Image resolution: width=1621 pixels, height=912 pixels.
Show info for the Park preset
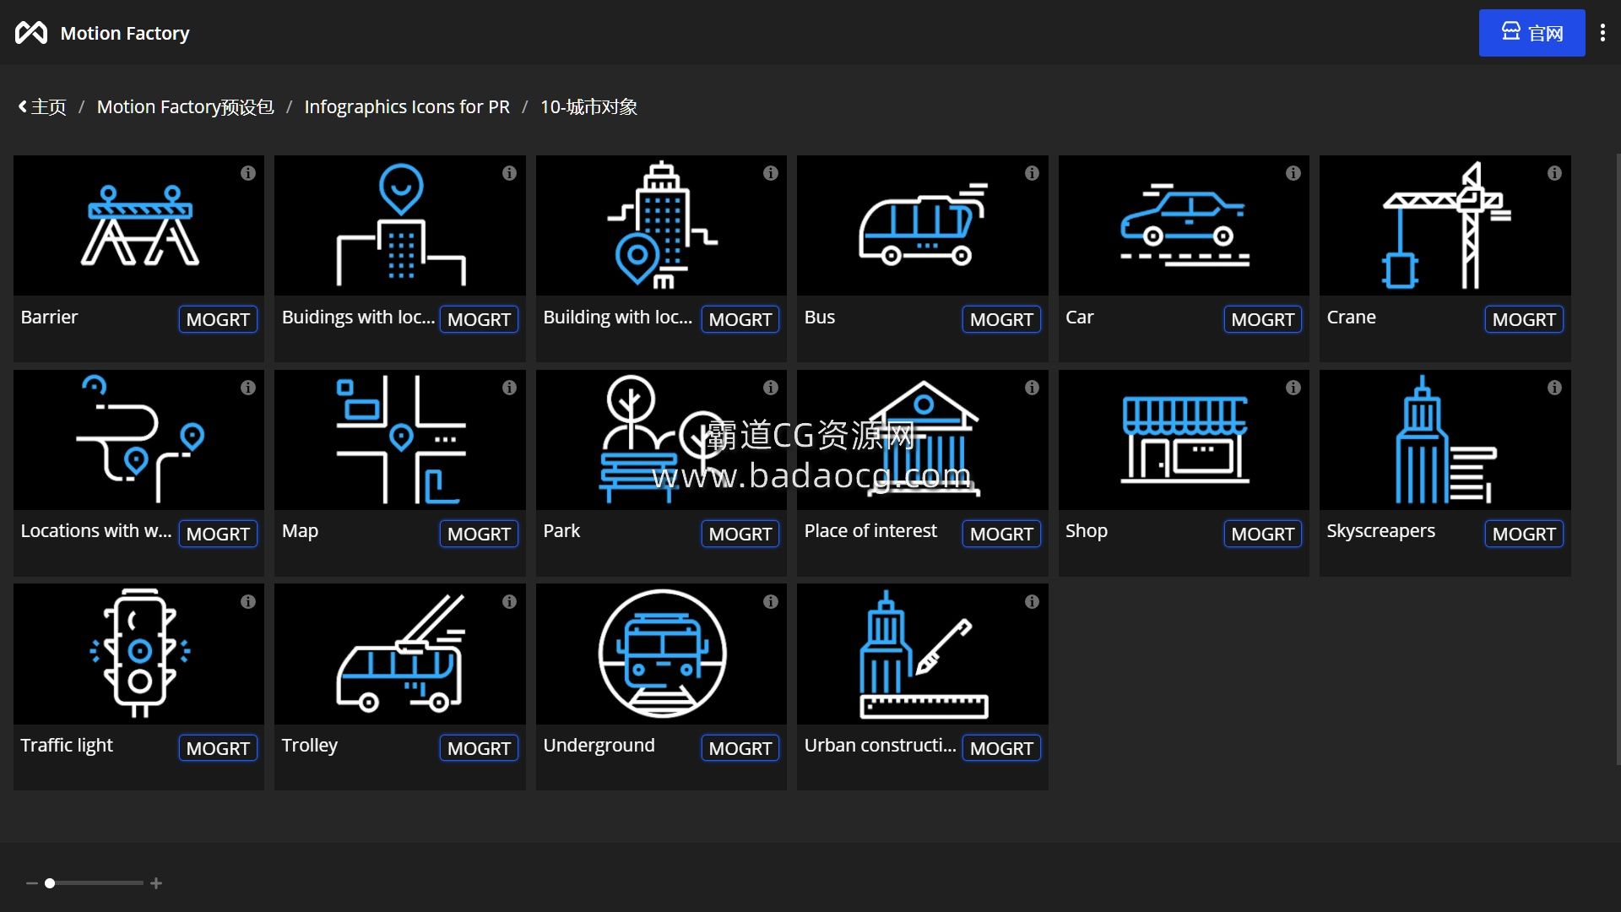click(770, 388)
